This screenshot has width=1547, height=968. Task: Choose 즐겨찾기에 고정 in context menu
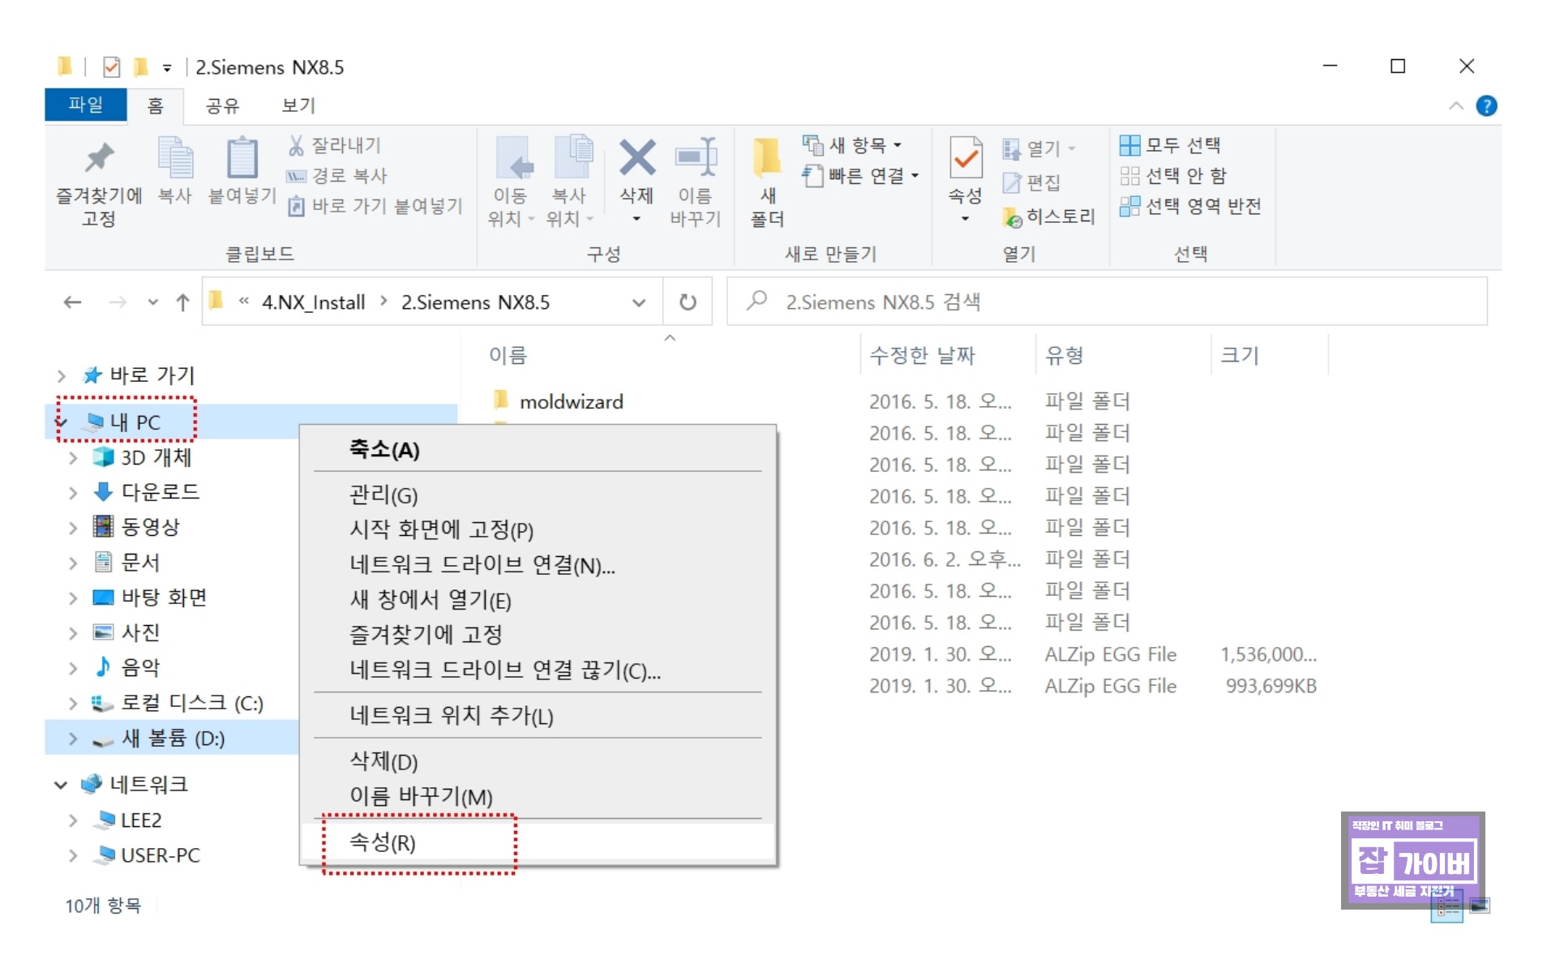[538, 635]
